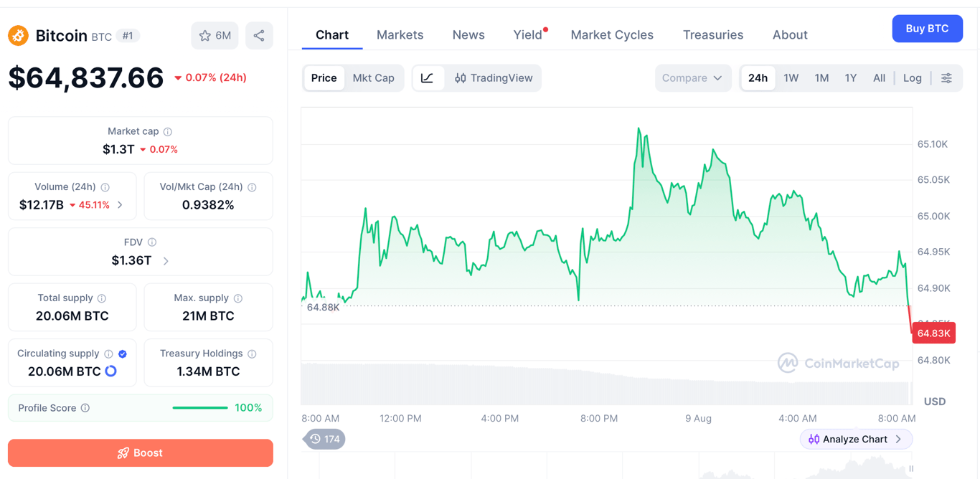Add Bitcoin to watchlist with star
The height and width of the screenshot is (479, 980).
click(215, 36)
